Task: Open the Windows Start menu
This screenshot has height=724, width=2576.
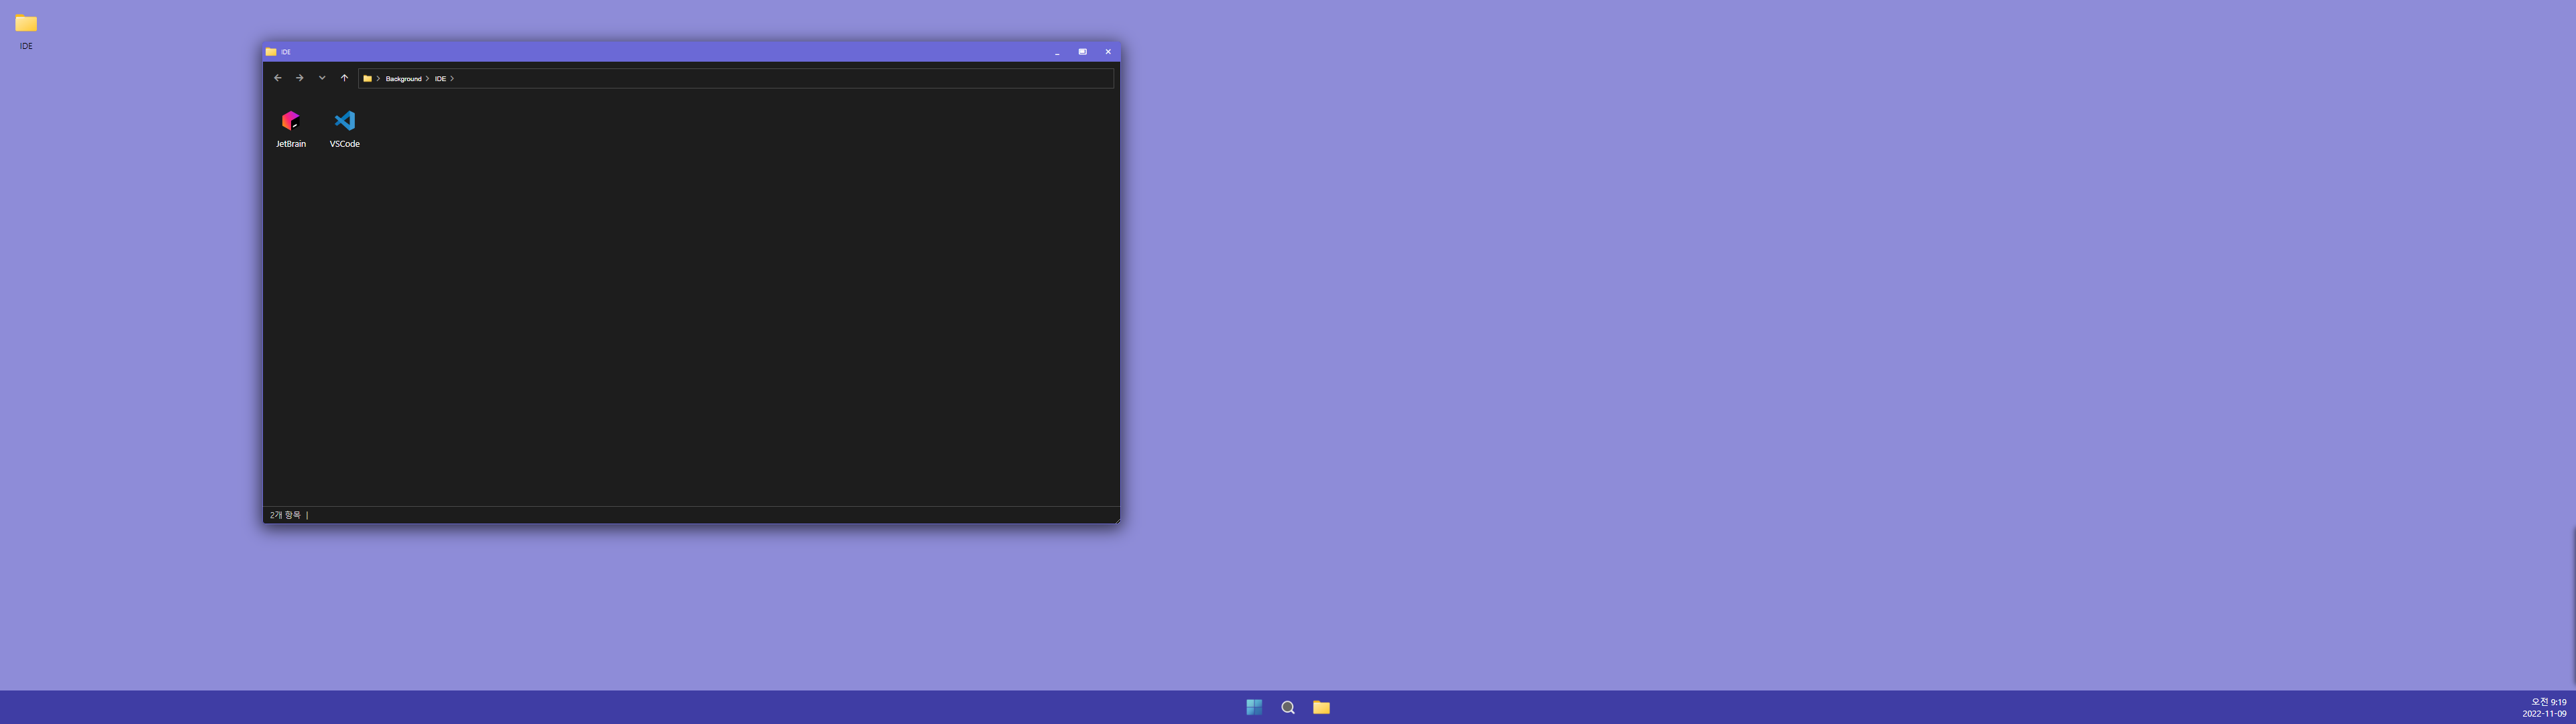Action: (x=1254, y=707)
